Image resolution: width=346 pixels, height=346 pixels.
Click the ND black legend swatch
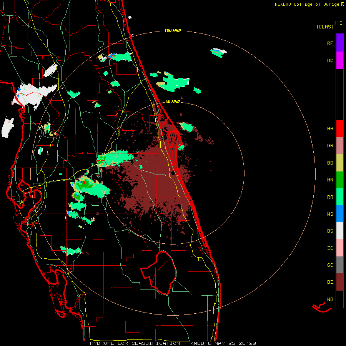[339, 299]
